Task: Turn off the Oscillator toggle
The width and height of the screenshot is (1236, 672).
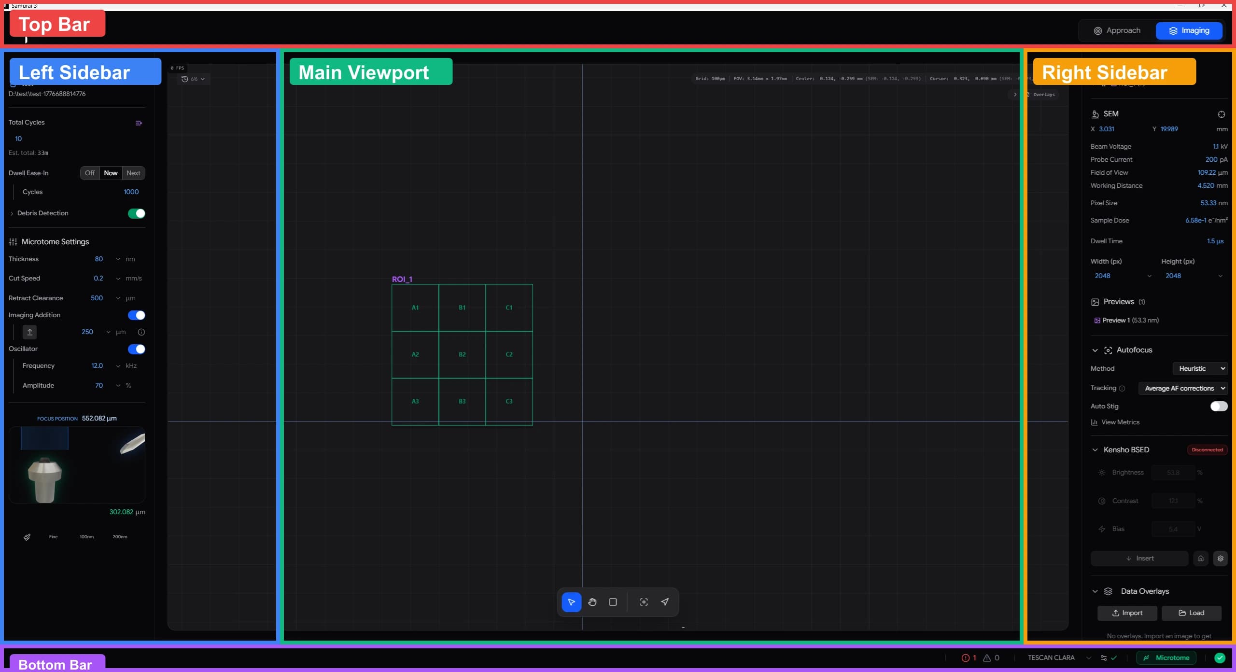Action: click(136, 349)
